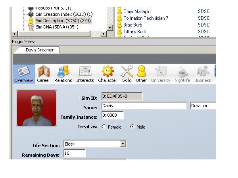The image size is (238, 178).
Task: Open the Nightlife section
Action: point(182,74)
